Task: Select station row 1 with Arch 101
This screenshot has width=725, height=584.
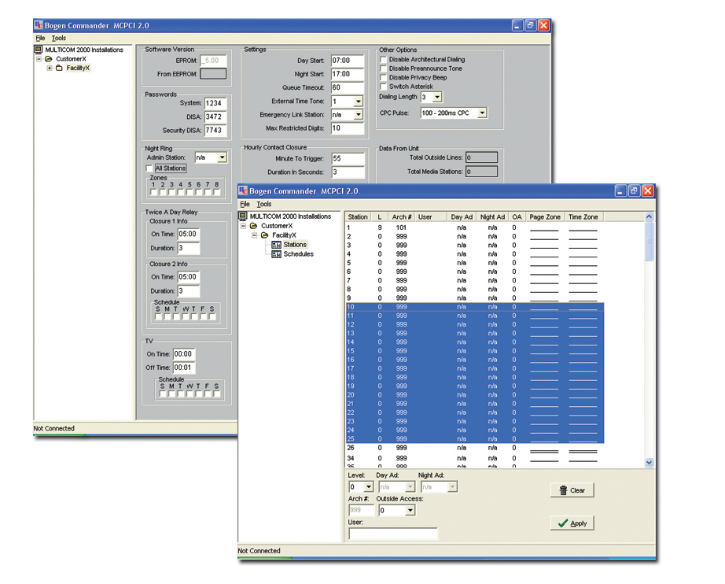Action: (474, 227)
